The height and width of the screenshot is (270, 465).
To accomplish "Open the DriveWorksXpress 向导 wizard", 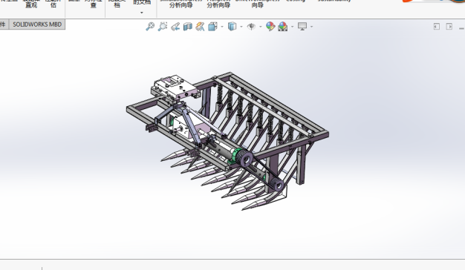I will (x=258, y=4).
